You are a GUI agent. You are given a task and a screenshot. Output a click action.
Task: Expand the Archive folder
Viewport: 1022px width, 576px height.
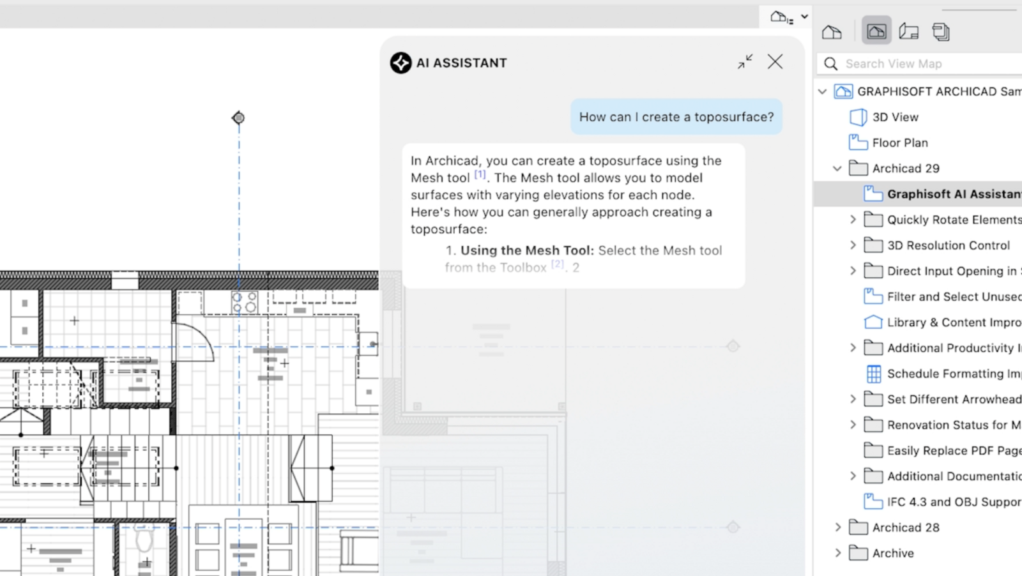coord(838,553)
